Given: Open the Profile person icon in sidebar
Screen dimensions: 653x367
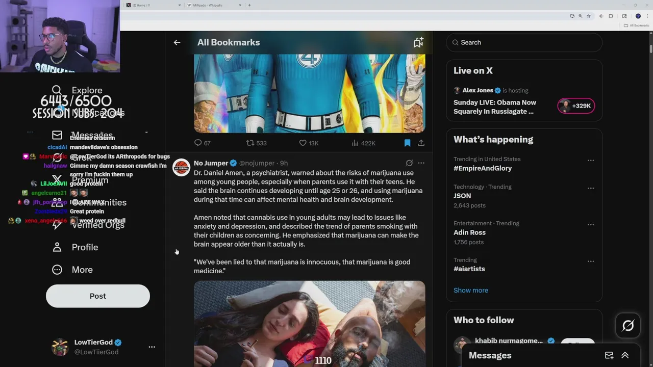Looking at the screenshot, I should (57, 247).
